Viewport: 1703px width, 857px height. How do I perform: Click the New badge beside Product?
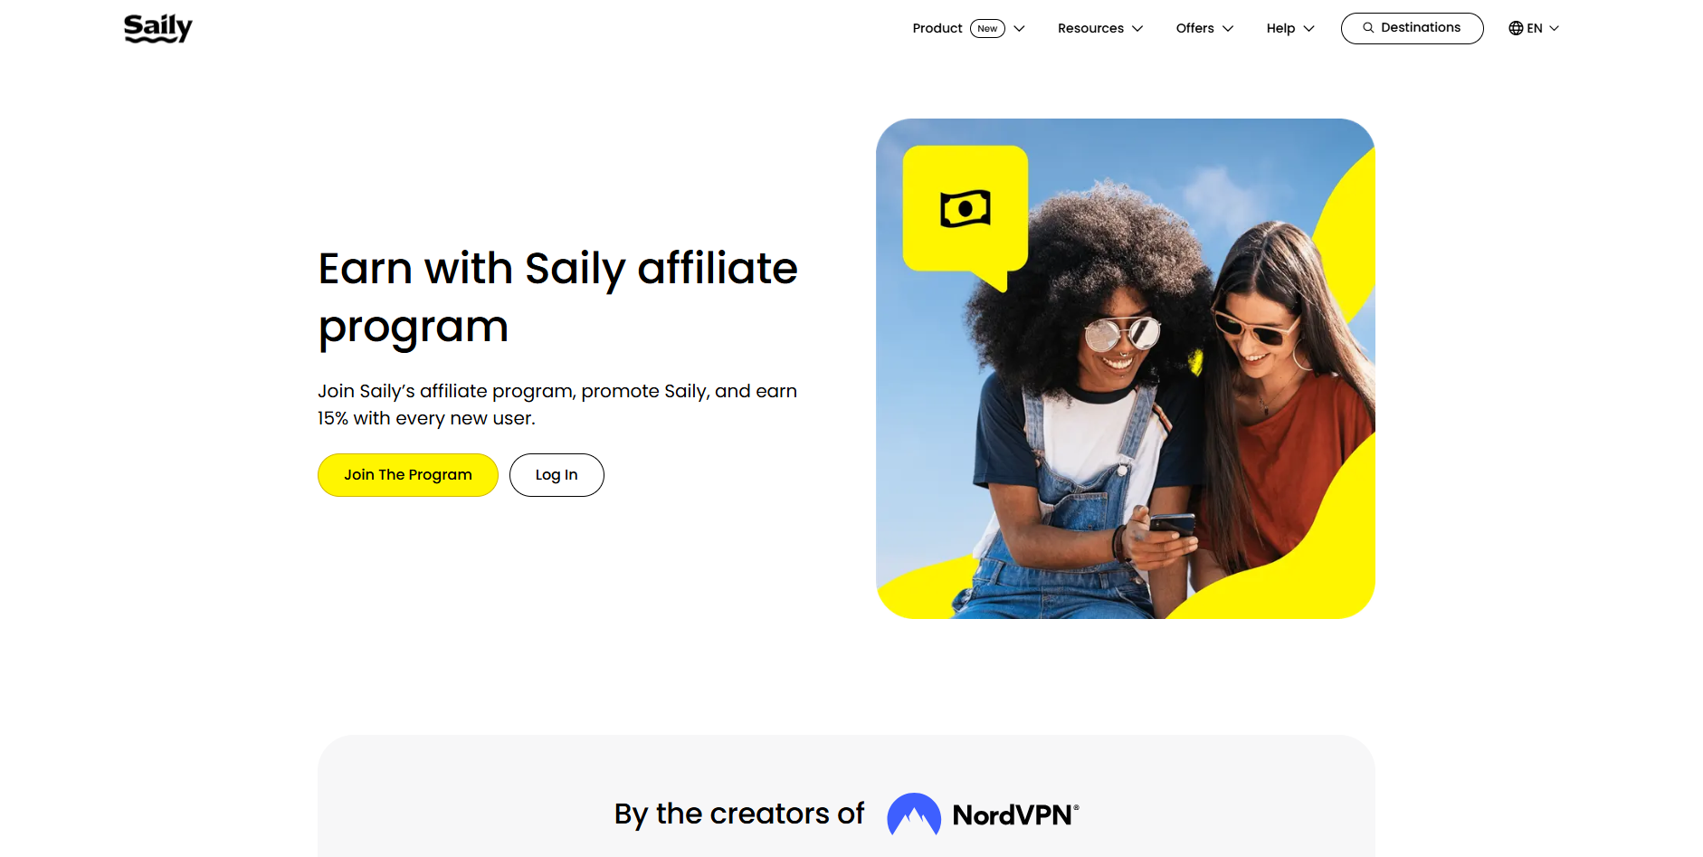pos(987,28)
